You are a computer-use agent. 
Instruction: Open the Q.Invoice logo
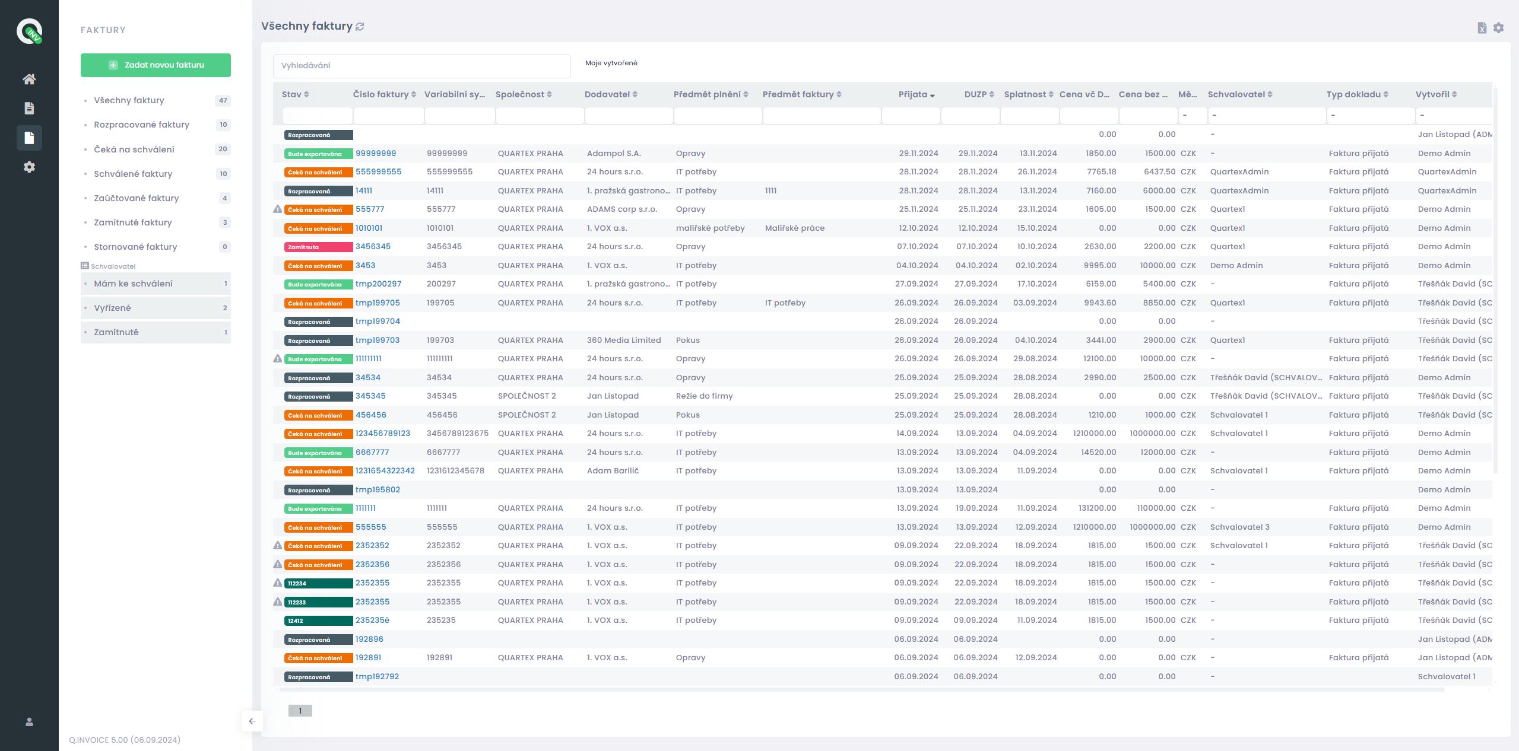[x=29, y=31]
